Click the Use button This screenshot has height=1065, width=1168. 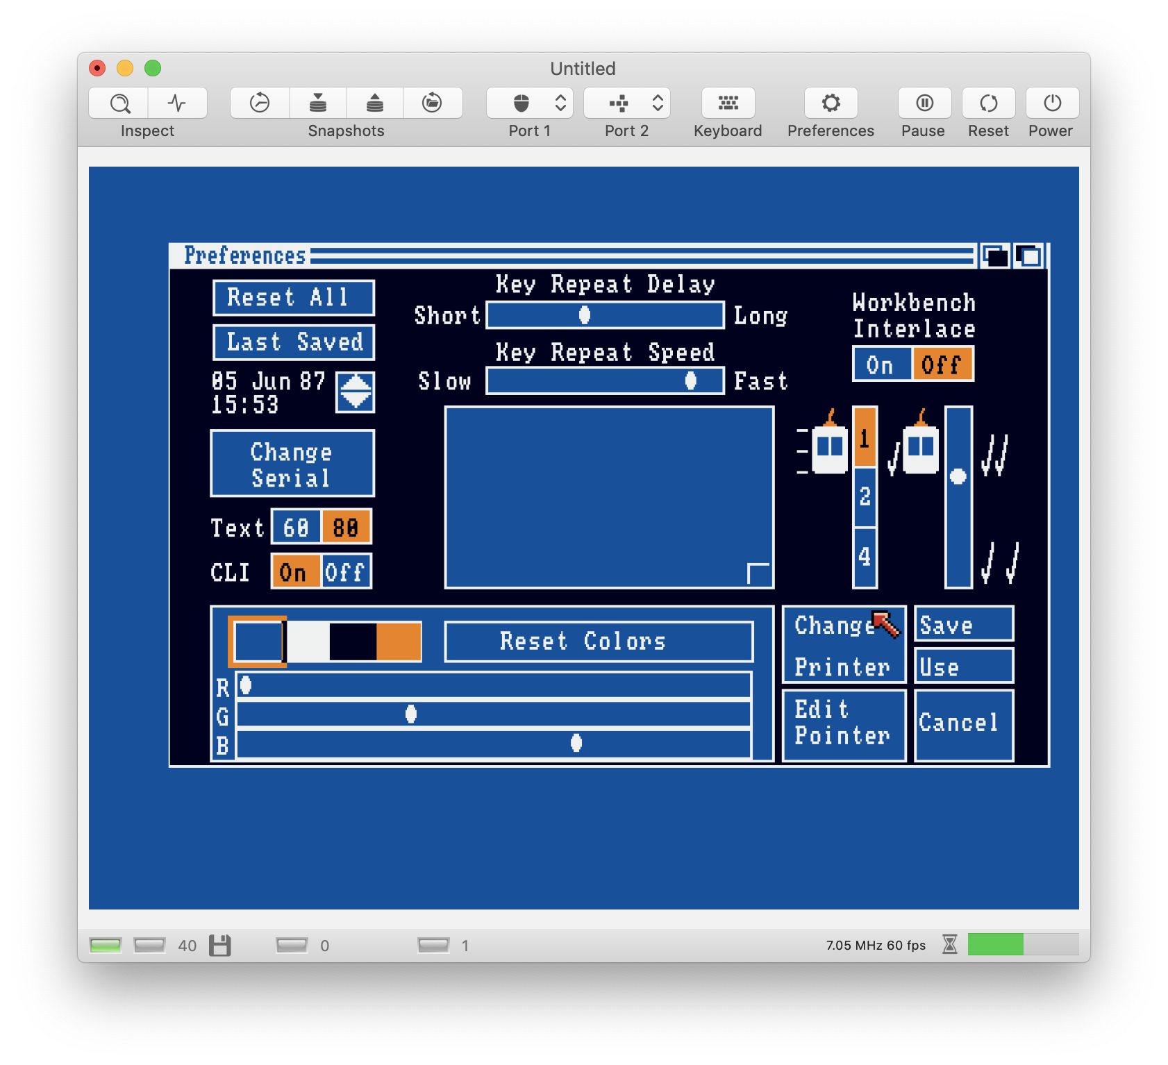[964, 666]
